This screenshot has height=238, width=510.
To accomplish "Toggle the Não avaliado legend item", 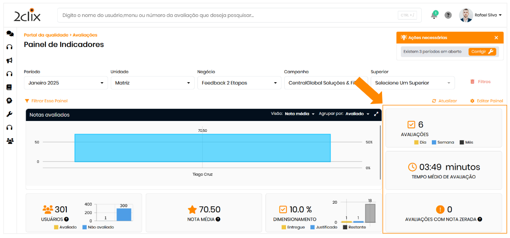I will point(97,227).
